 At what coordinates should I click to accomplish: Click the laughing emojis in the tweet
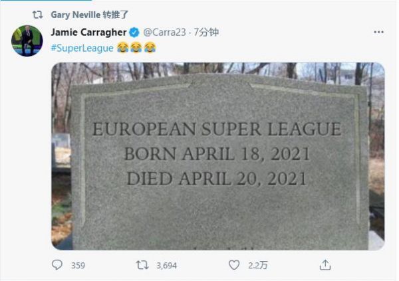(x=137, y=48)
